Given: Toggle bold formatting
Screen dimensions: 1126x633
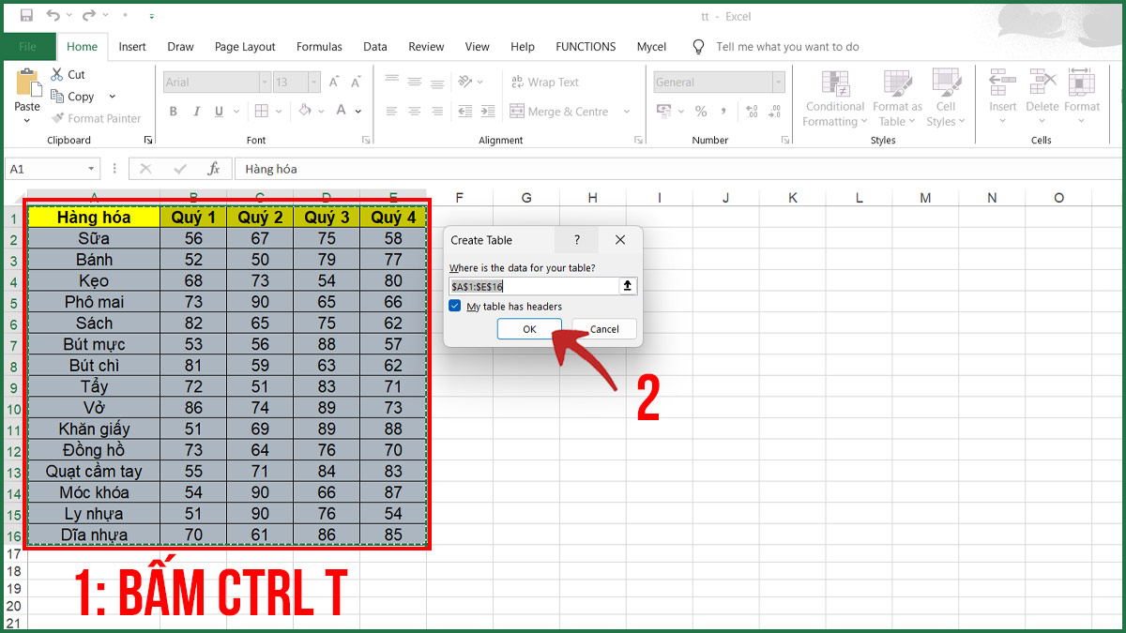Looking at the screenshot, I should (x=173, y=111).
